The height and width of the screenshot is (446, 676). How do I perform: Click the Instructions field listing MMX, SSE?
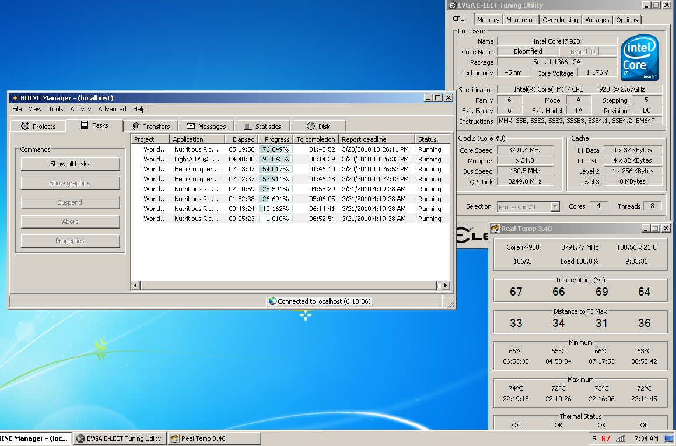pos(579,121)
